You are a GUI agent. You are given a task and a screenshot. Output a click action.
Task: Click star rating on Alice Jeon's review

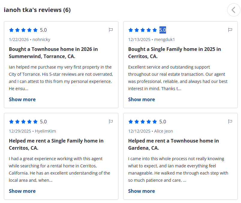(143, 122)
